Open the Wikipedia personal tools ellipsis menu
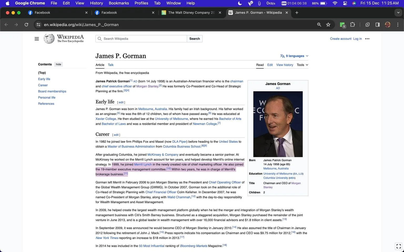This screenshot has height=252, width=404. pos(367,39)
